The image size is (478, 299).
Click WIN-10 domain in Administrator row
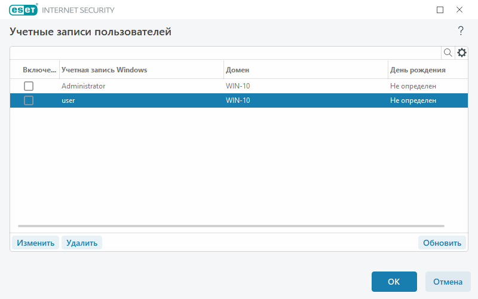[238, 86]
